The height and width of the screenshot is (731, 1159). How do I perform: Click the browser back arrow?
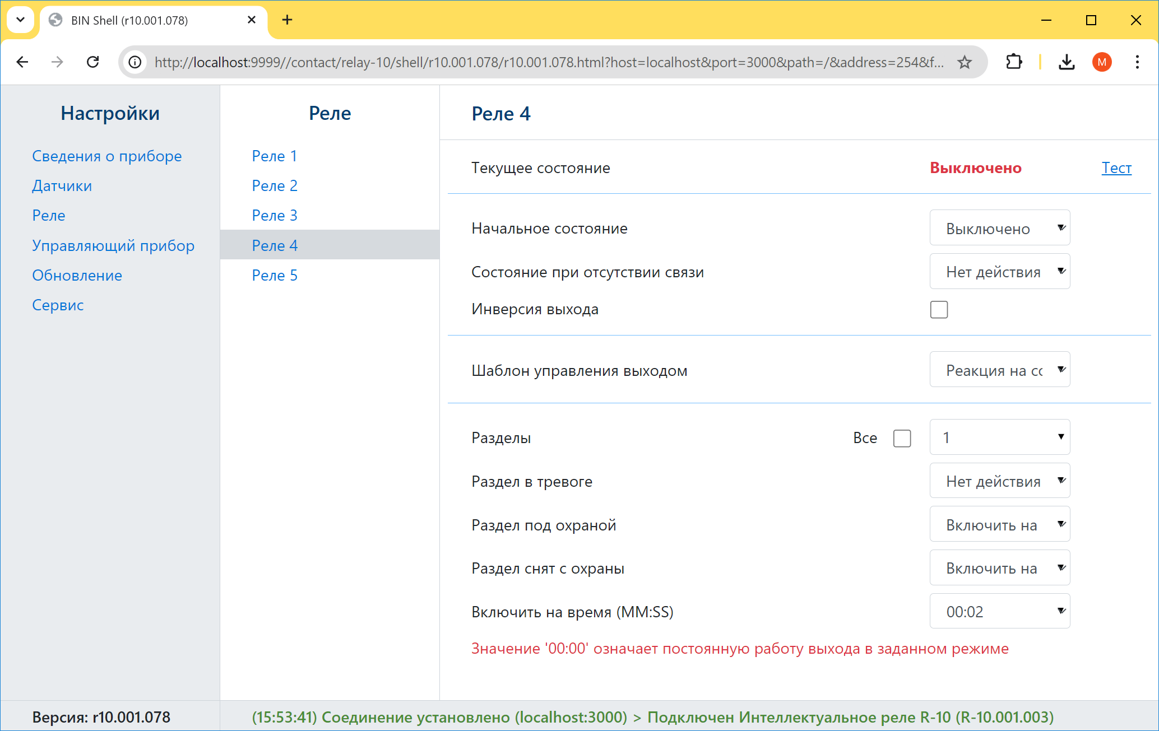tap(22, 62)
